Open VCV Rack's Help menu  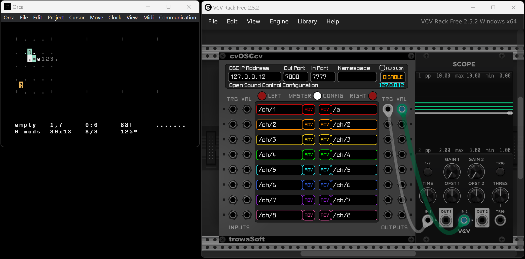pyautogui.click(x=333, y=21)
